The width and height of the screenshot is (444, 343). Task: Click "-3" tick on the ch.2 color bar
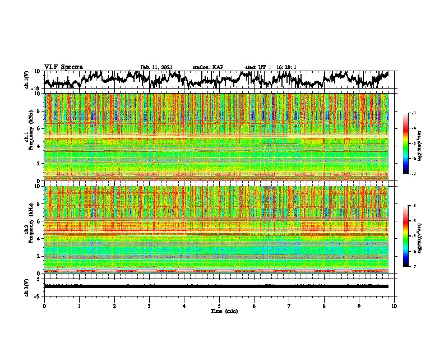414,206
